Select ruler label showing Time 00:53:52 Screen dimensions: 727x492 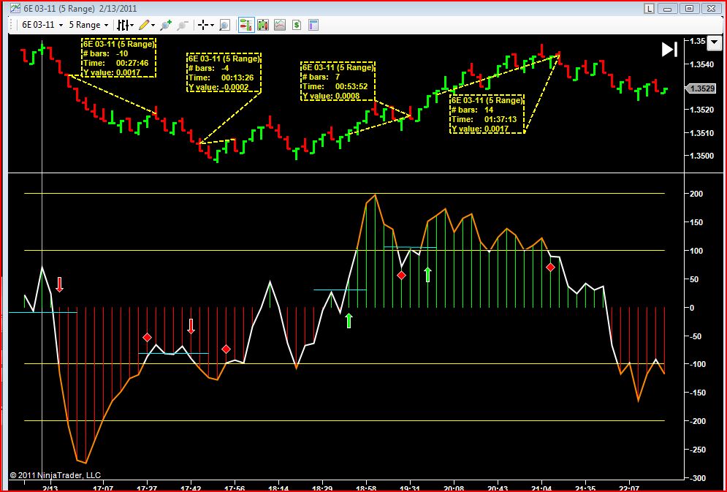[x=338, y=81]
